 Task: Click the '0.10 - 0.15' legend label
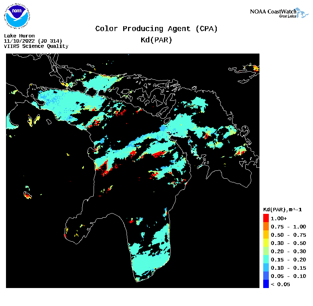(x=288, y=268)
